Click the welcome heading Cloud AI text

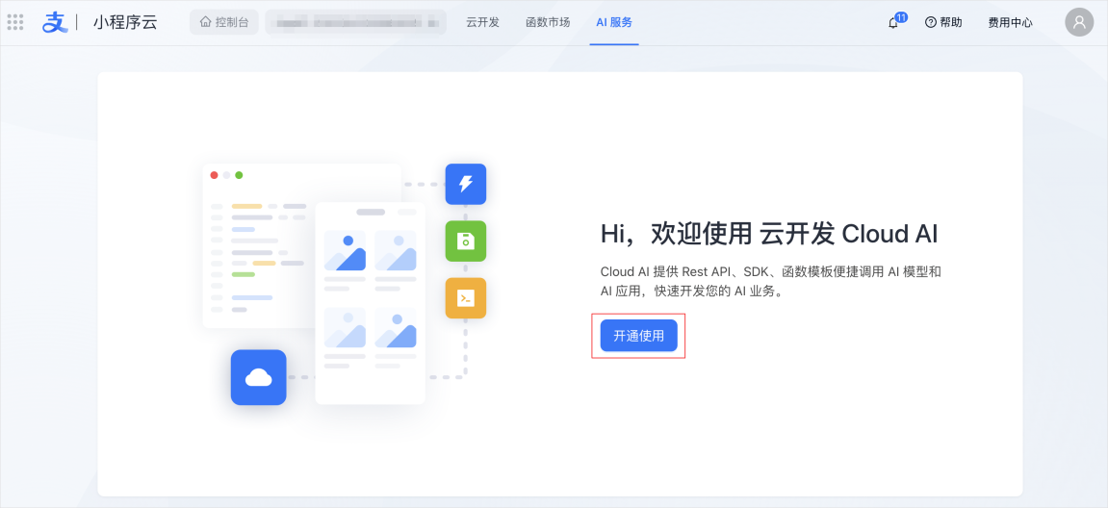point(769,234)
